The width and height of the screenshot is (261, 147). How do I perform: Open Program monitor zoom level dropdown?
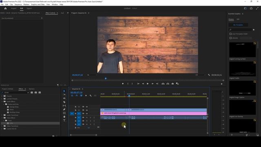tap(92, 75)
